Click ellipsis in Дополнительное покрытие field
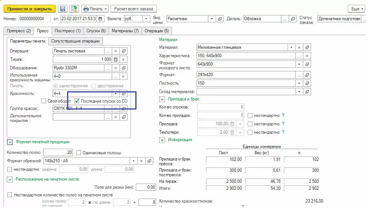The height and width of the screenshot is (208, 368). click(108, 117)
